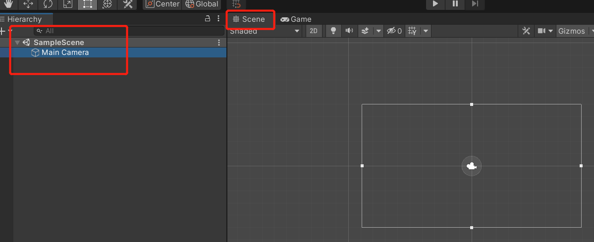Select the Rect tool
This screenshot has width=594, height=242.
87,4
